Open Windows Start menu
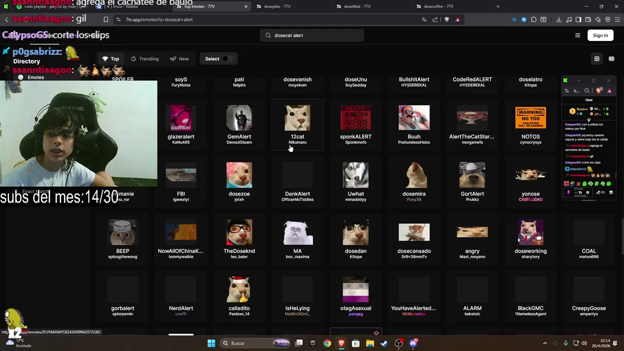 [211, 343]
